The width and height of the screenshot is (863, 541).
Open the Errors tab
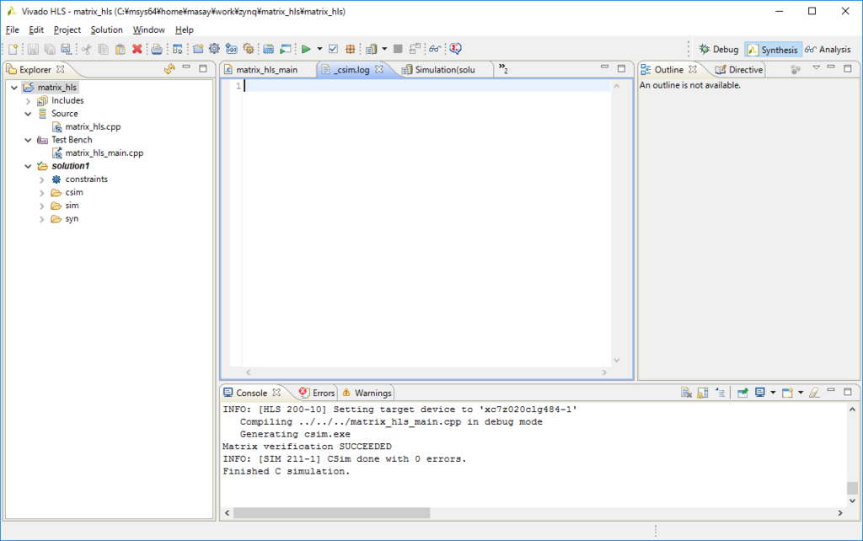317,393
